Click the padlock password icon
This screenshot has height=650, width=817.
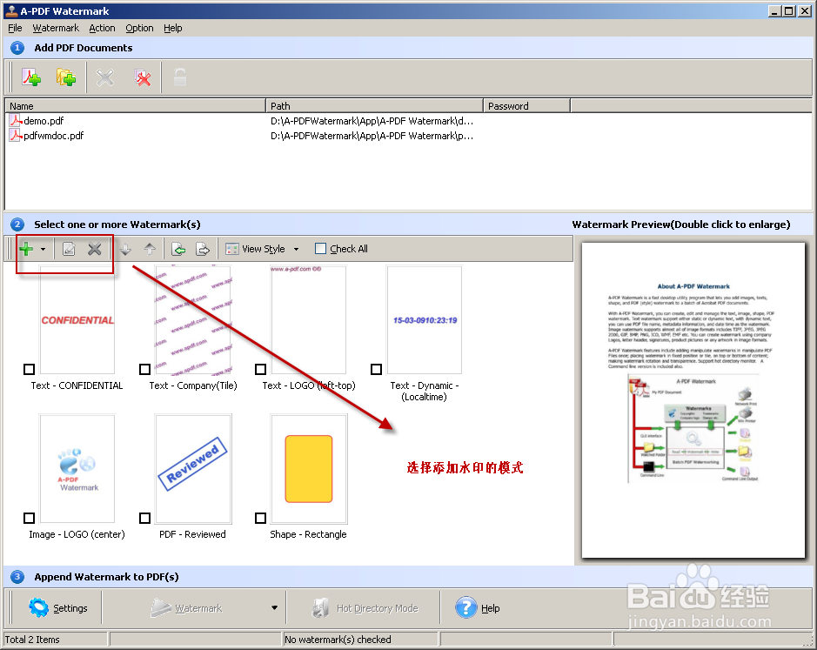coord(180,77)
